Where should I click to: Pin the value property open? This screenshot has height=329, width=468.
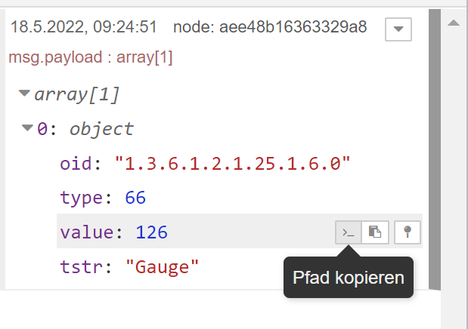click(408, 232)
